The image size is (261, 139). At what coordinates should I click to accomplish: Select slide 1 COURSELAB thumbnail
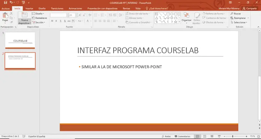(x=20, y=40)
